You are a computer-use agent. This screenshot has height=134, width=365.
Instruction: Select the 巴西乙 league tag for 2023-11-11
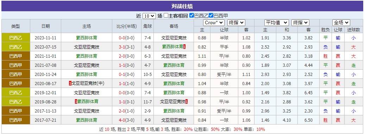pyautogui.click(x=15, y=38)
